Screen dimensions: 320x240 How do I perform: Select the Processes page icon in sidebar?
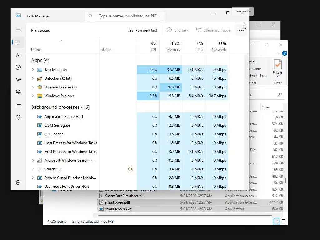[18, 42]
